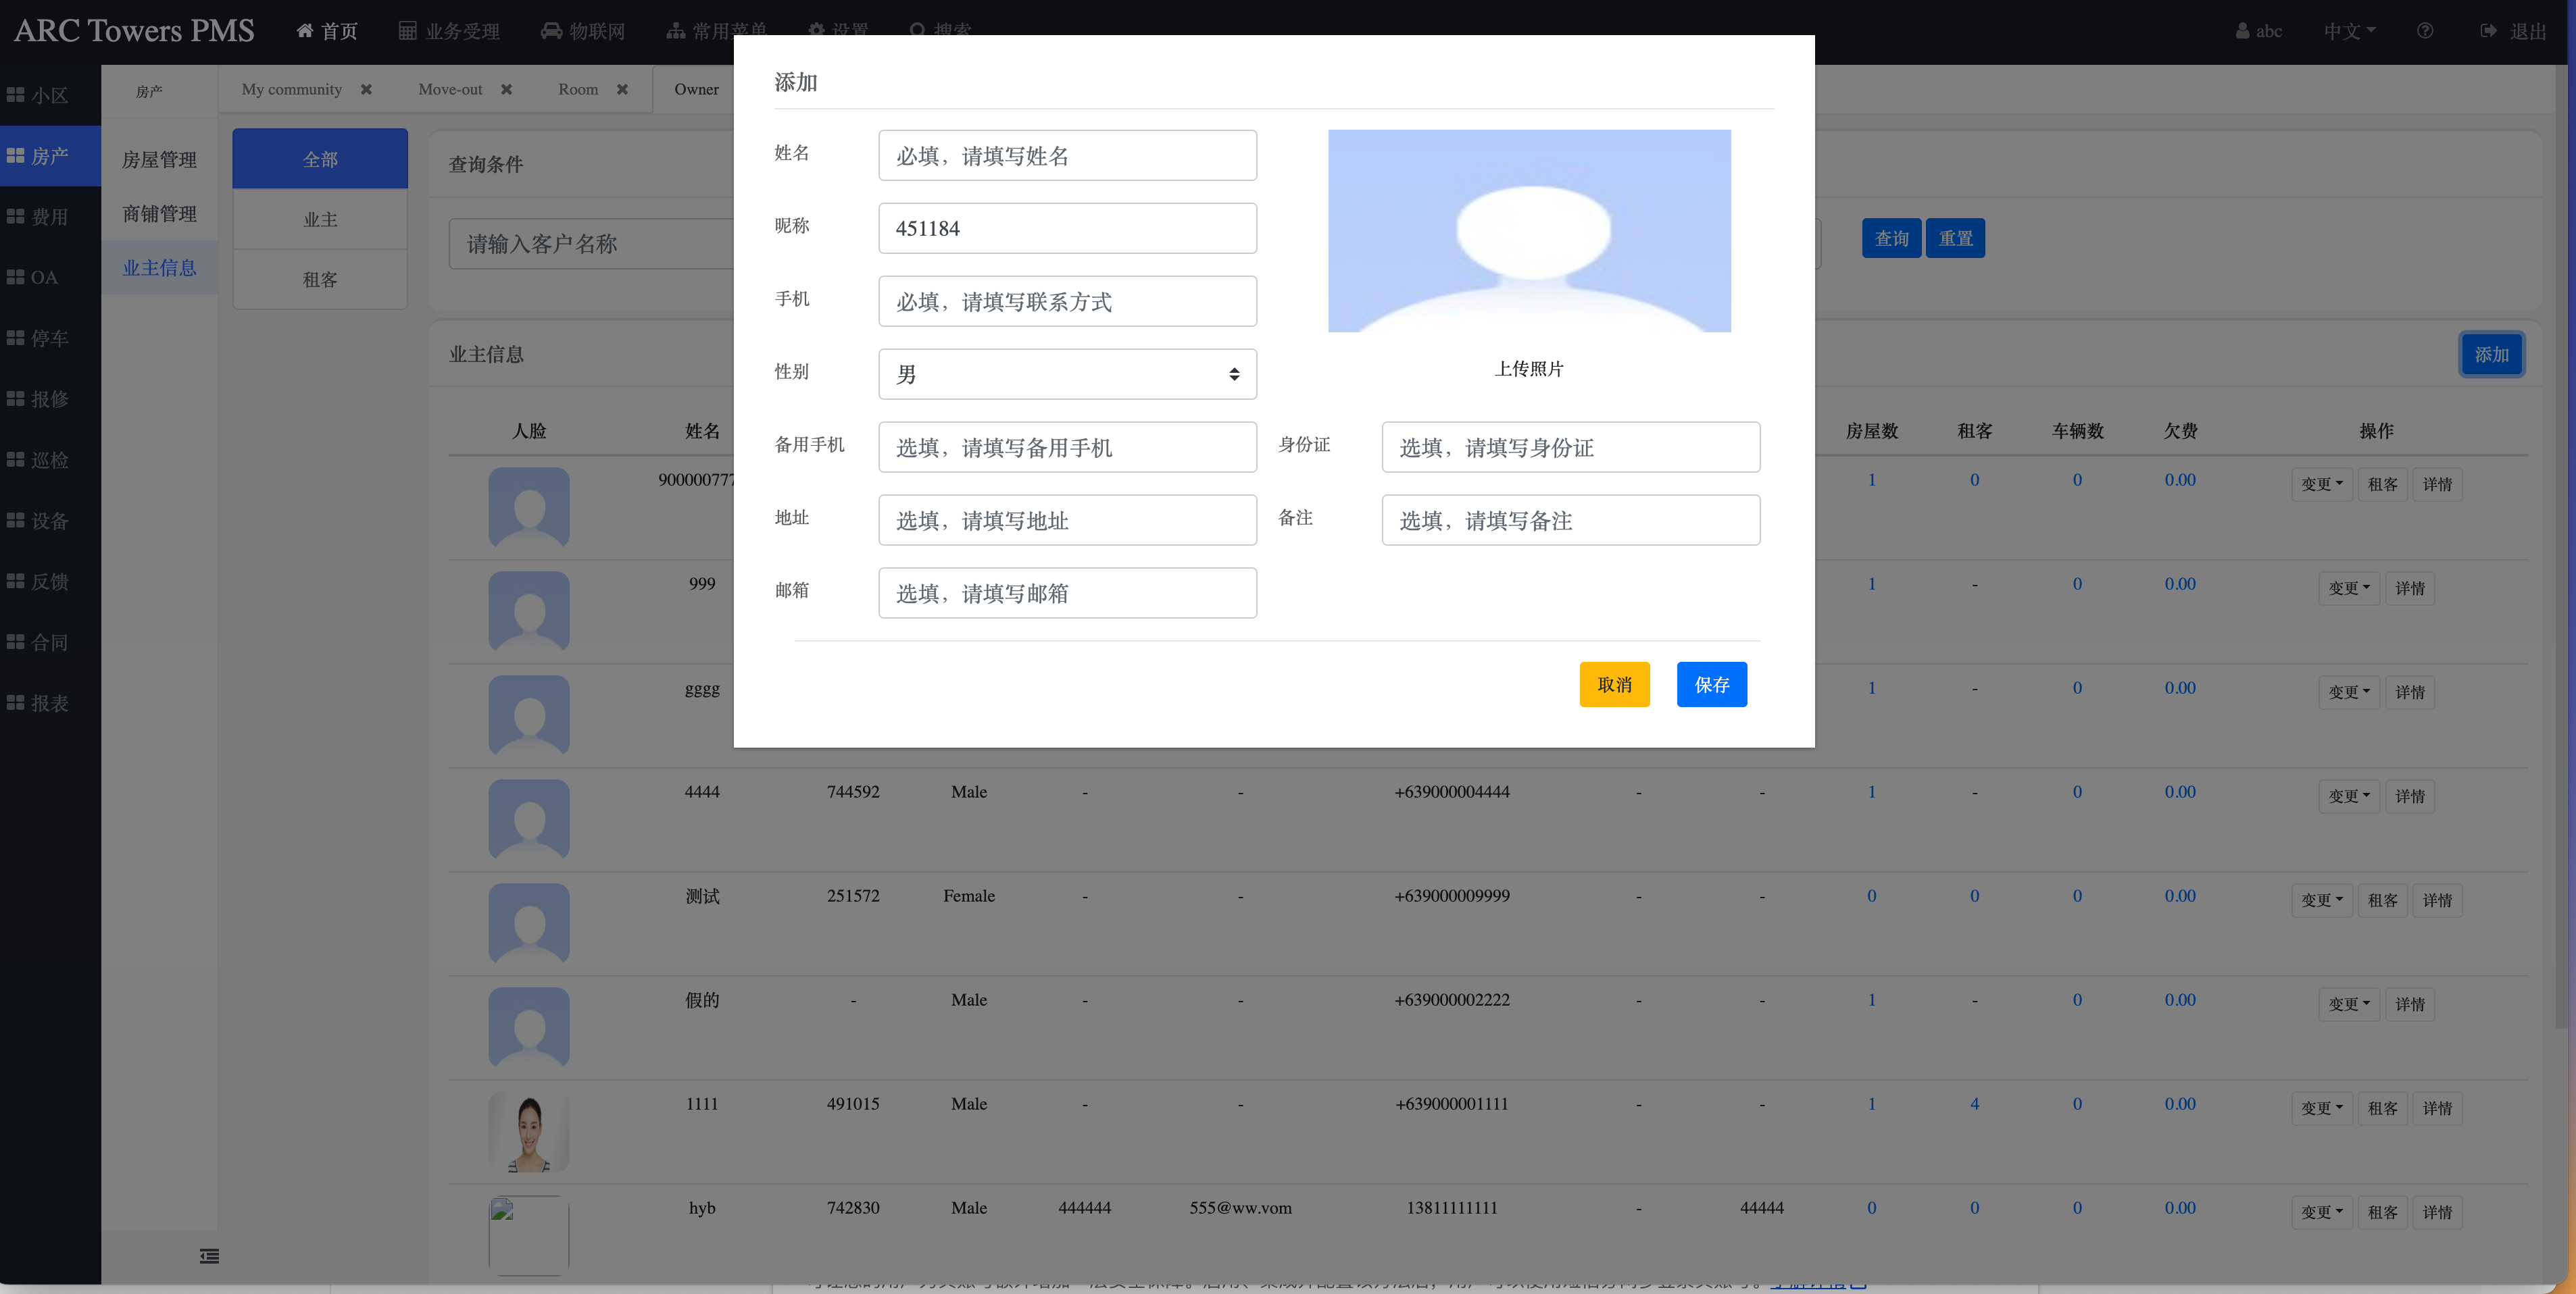Click the upload photo avatar placeholder
Image resolution: width=2576 pixels, height=1294 pixels.
click(x=1529, y=231)
